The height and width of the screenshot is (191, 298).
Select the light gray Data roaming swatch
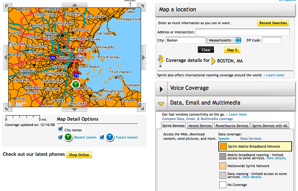223,175
